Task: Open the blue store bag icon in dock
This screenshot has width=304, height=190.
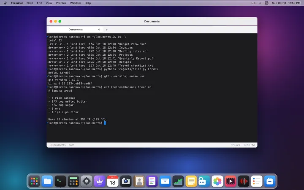Action: (270, 181)
